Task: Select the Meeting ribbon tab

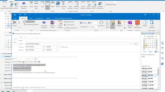Action: point(23,18)
